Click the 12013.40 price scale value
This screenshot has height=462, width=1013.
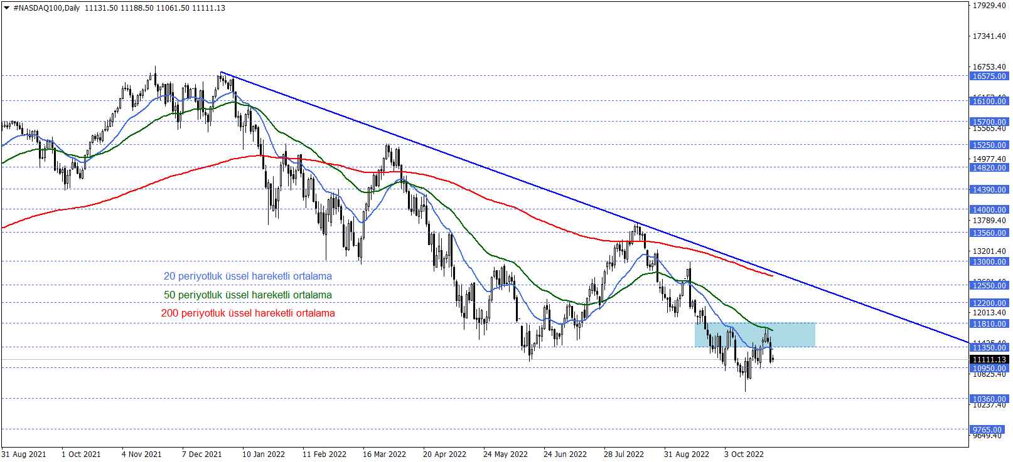pyautogui.click(x=989, y=313)
